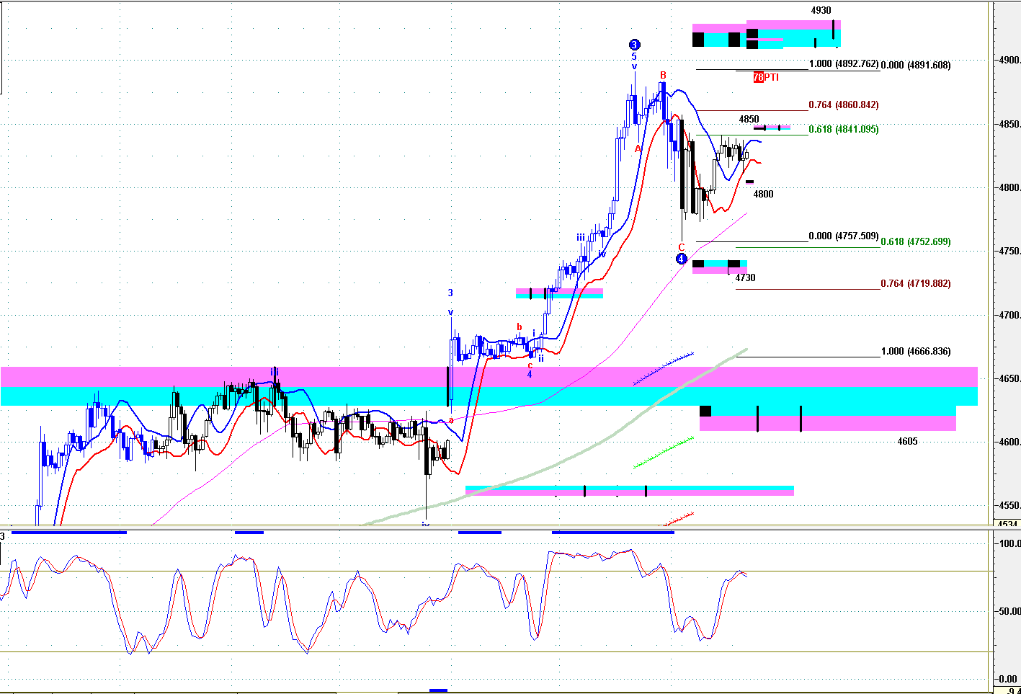Select the red 78 PTI badge
Image resolution: width=1021 pixels, height=694 pixels.
click(758, 77)
